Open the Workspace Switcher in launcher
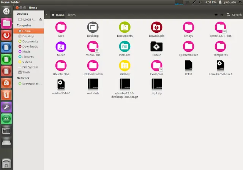 pos(6,131)
